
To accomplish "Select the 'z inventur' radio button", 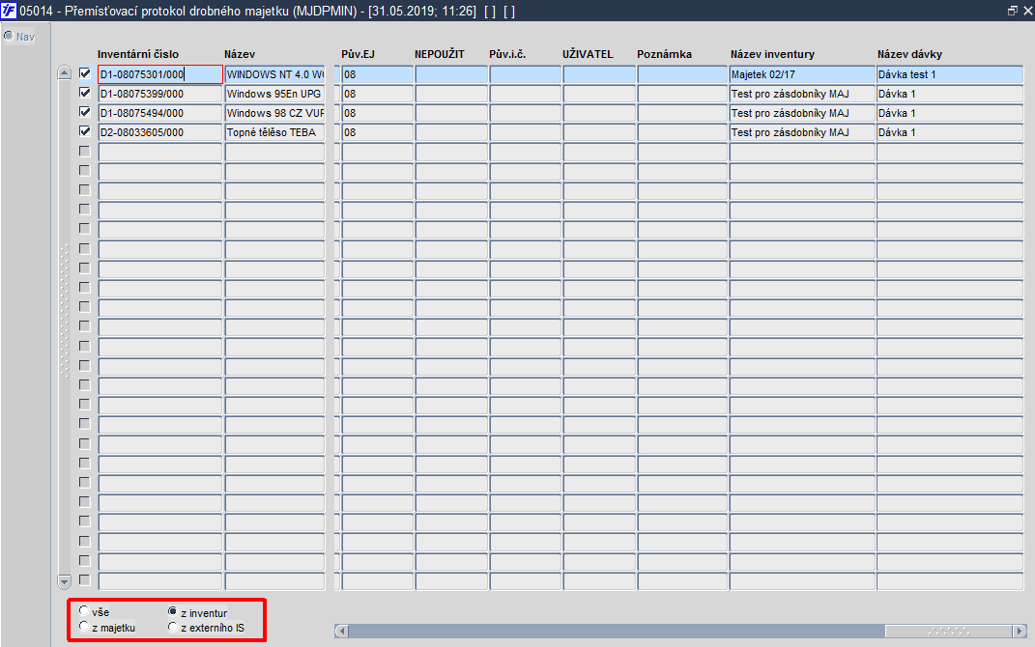I will pos(173,611).
